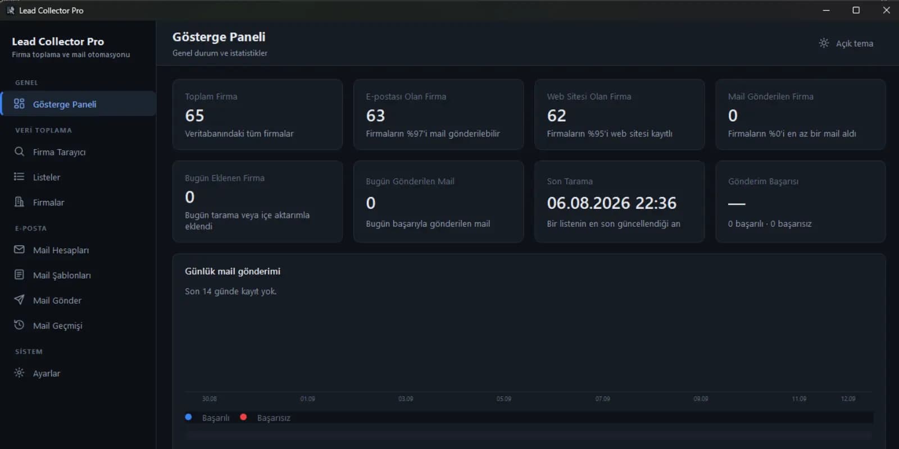Navigate to Firmalar

79,202
